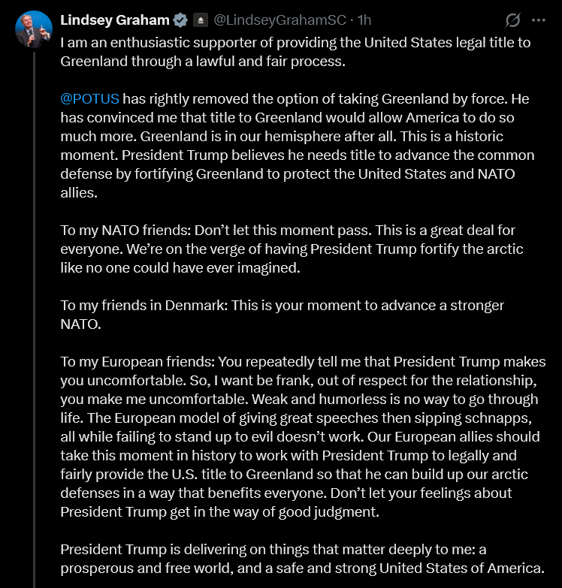Open Lindsey Graham's profile picture

pos(31,30)
